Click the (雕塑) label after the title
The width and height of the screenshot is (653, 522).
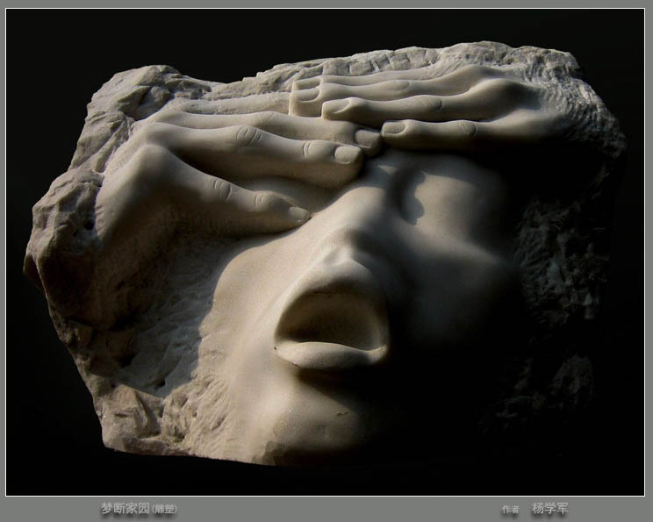(164, 509)
